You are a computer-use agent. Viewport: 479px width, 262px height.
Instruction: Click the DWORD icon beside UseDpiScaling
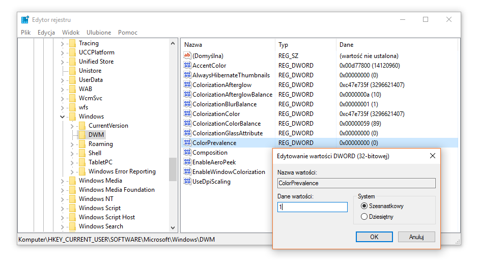point(187,181)
